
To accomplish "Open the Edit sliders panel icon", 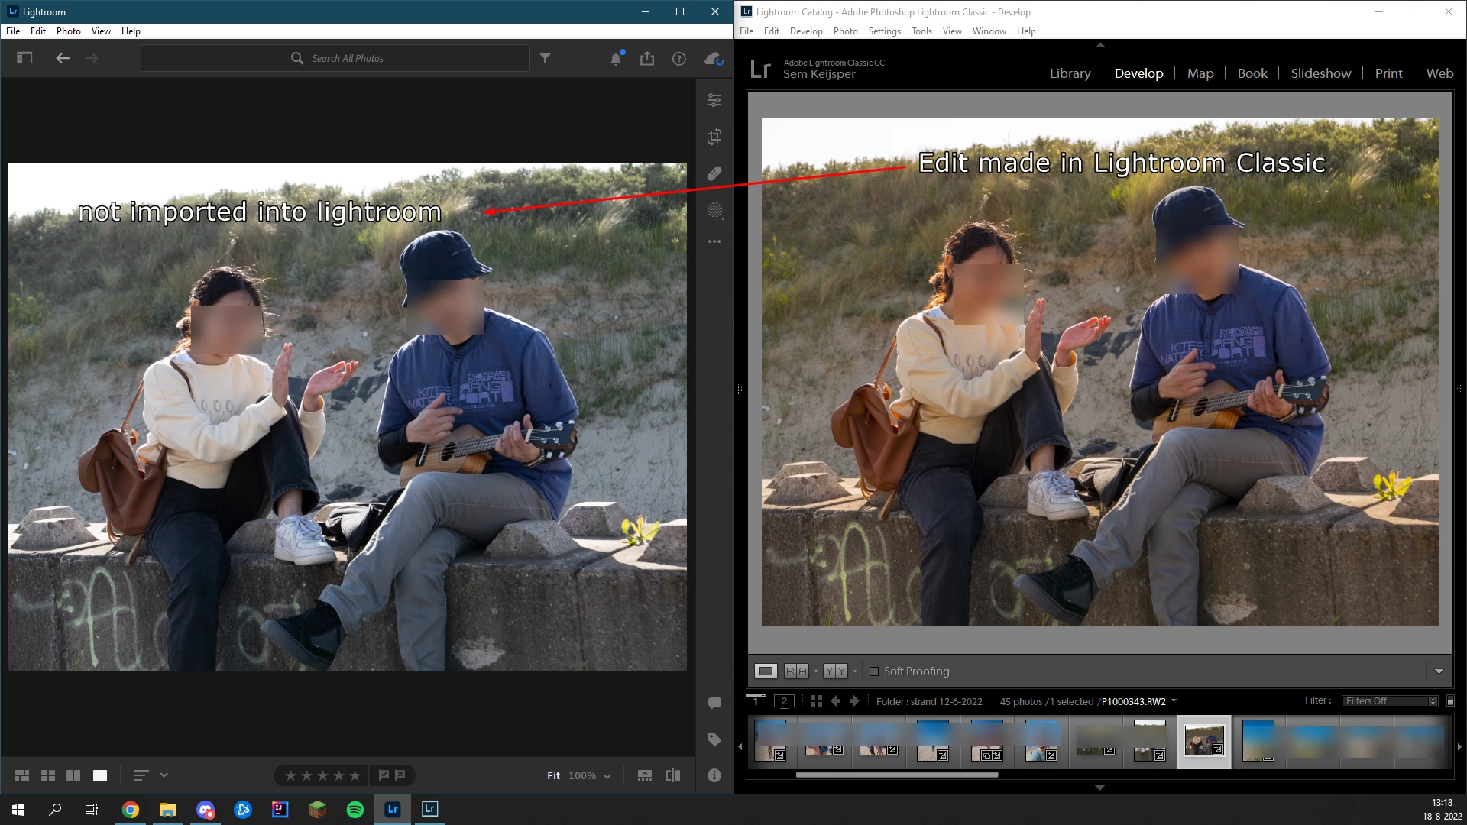I will coord(714,100).
